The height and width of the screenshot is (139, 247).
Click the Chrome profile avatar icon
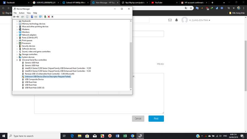click(239, 8)
